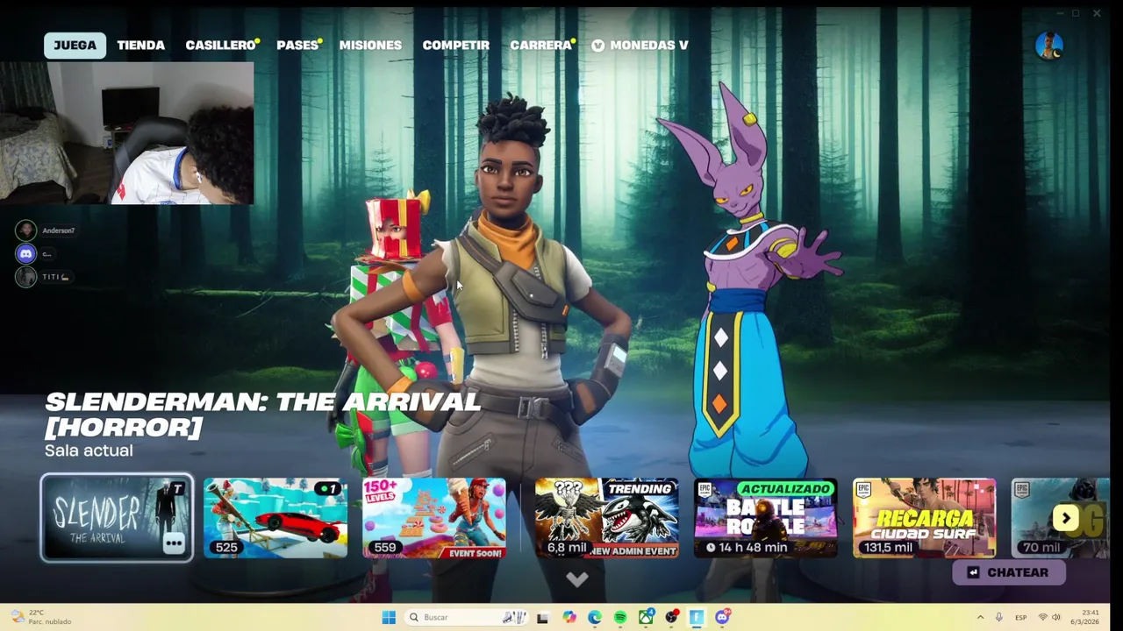Select the 150+ Levels island tile

434,518
